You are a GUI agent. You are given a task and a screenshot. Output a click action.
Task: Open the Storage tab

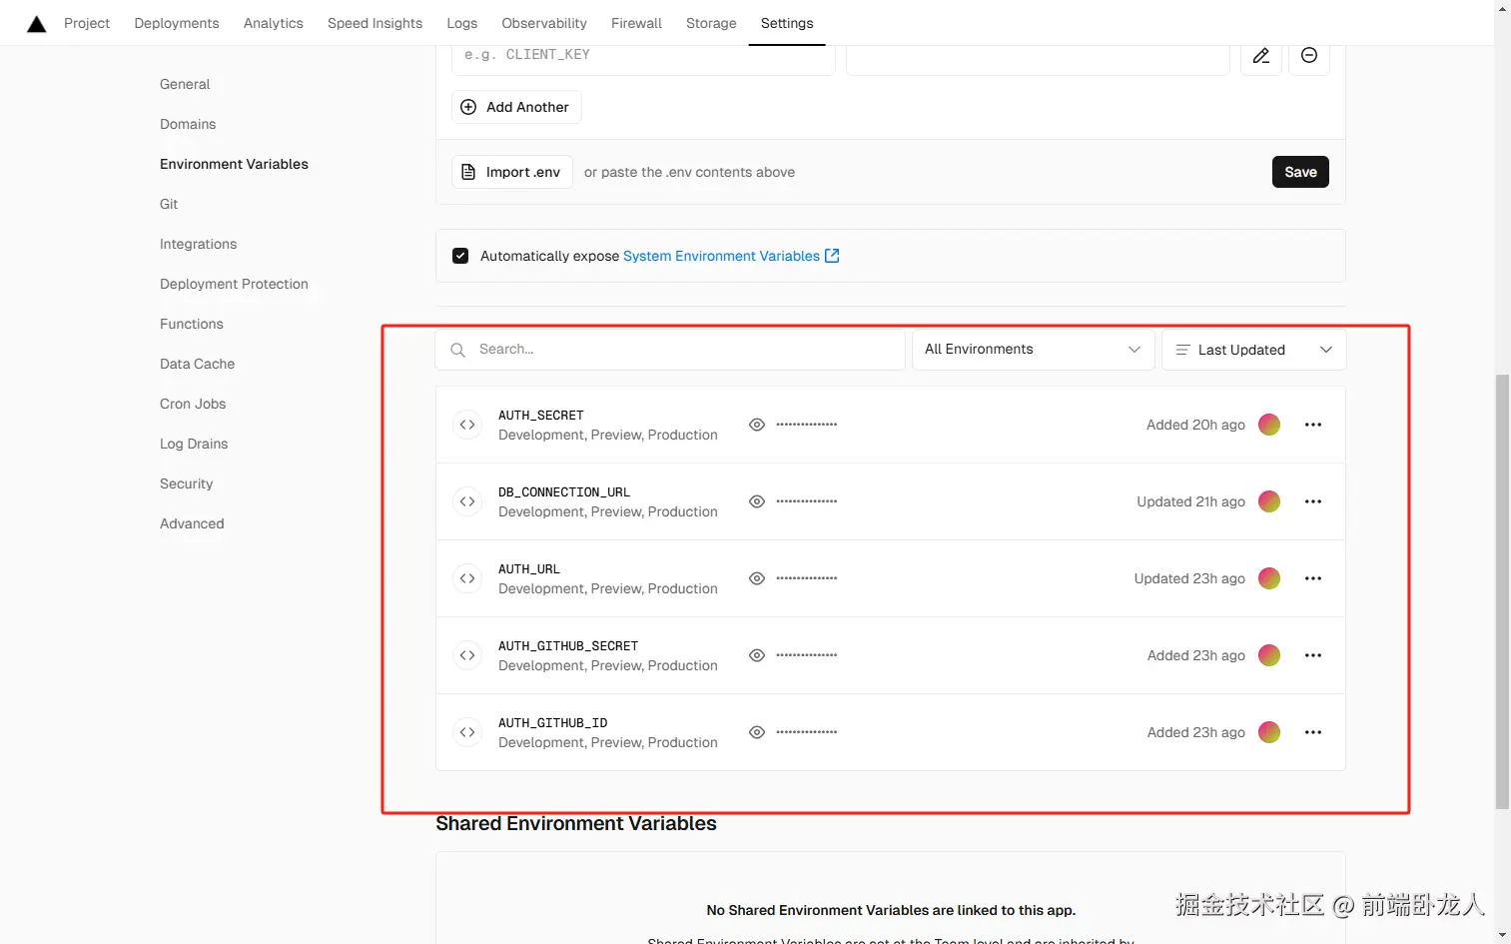(711, 23)
